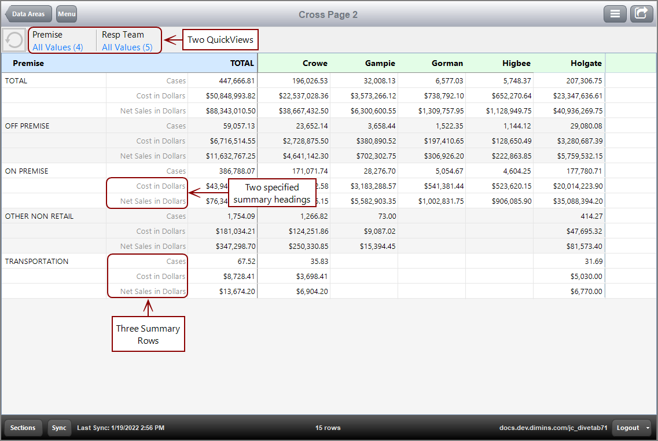The width and height of the screenshot is (658, 441).
Task: Click the Sections button in the footer
Action: 23,428
